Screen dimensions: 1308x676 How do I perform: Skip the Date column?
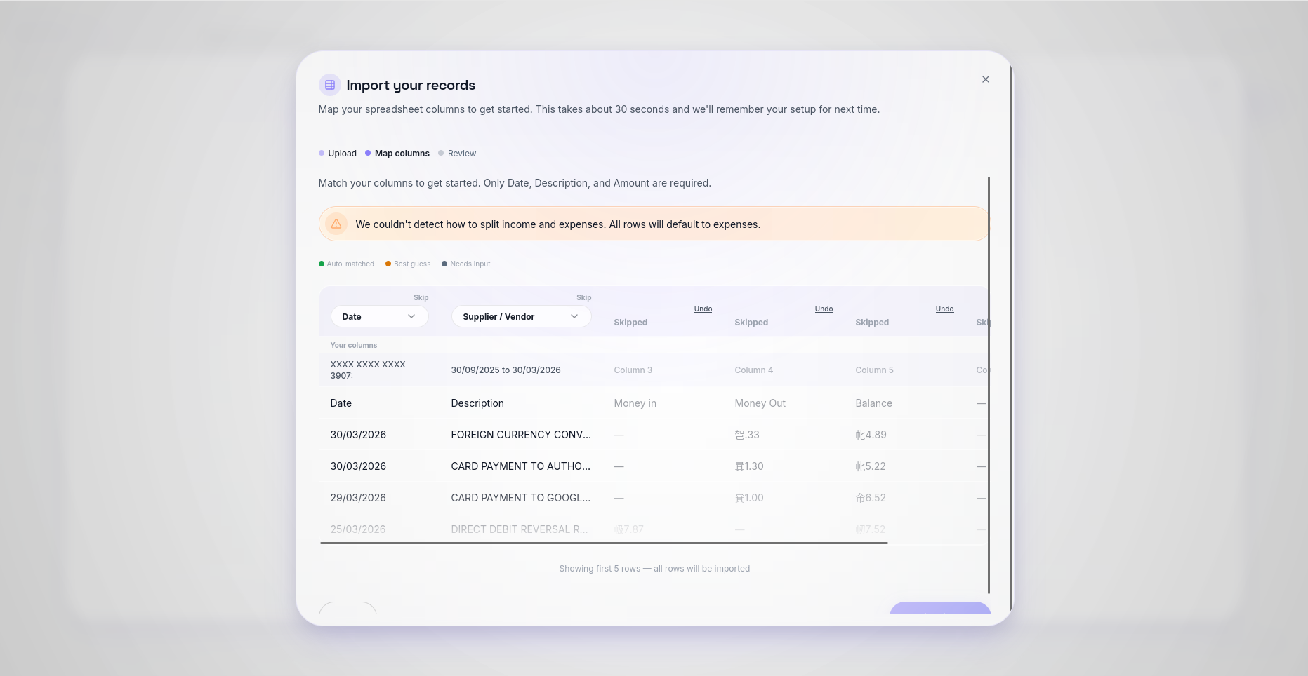[x=421, y=297]
